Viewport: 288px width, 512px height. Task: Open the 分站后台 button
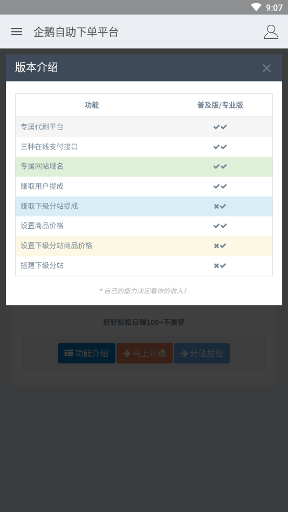(x=202, y=353)
